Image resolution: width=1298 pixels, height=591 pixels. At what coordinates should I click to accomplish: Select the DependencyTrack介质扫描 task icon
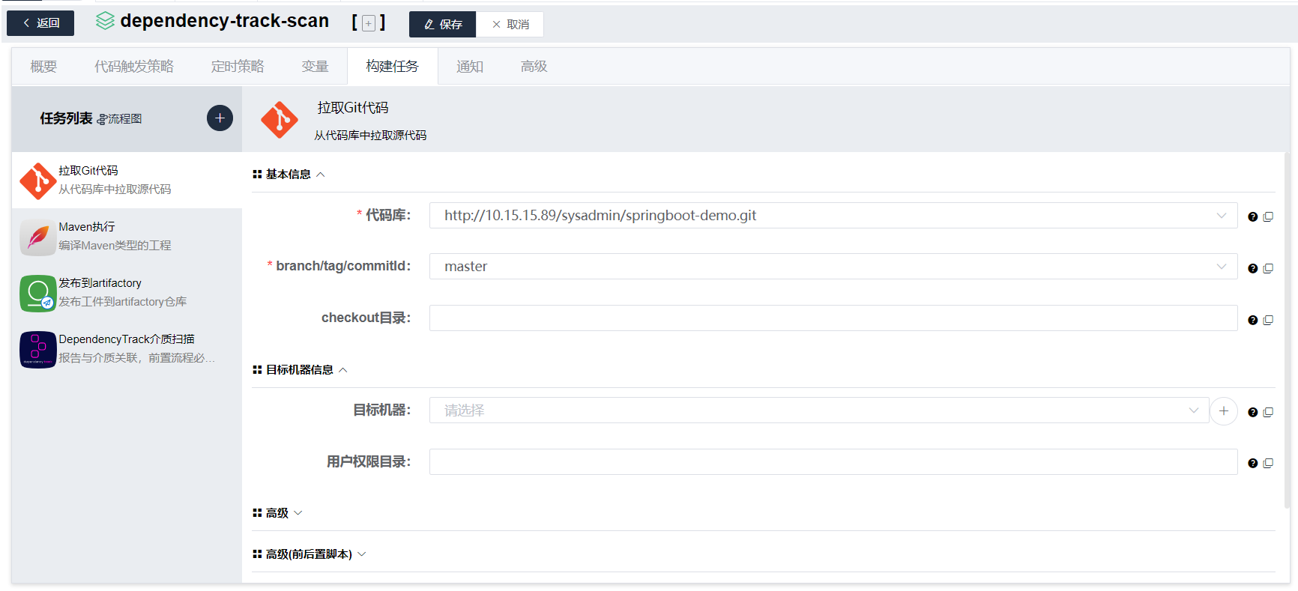click(37, 349)
